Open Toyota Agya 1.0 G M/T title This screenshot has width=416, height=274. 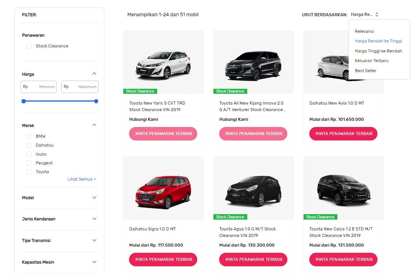(248, 232)
